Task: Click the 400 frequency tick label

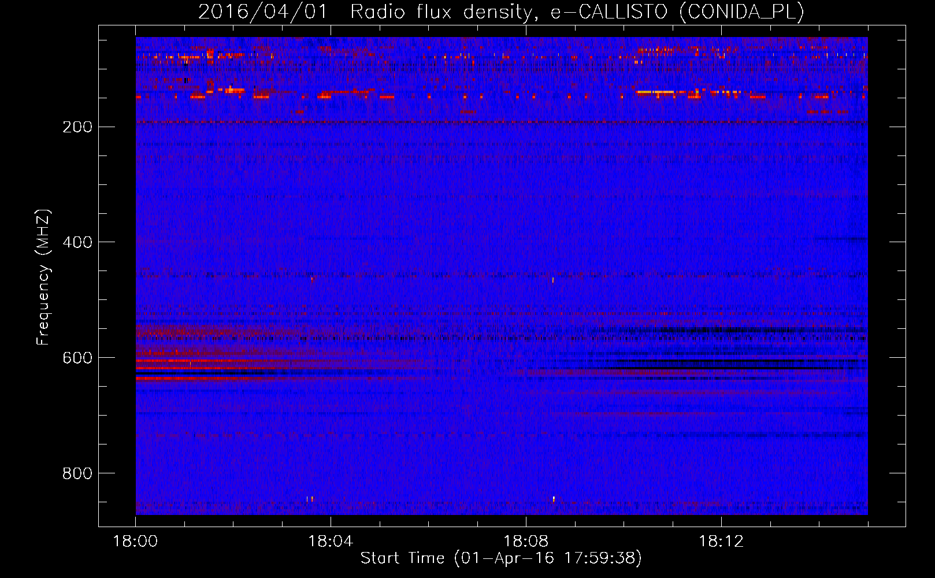Action: tap(77, 242)
